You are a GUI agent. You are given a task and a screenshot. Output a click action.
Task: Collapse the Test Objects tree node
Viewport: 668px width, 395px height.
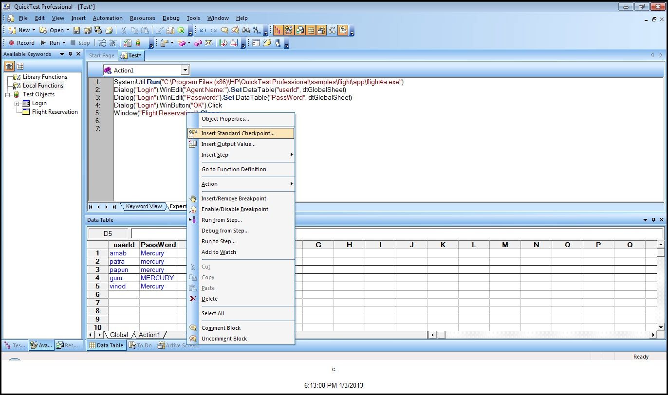(x=8, y=95)
